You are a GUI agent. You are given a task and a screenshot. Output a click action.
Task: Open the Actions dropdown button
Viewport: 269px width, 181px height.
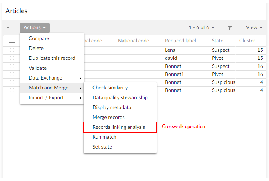coord(35,28)
